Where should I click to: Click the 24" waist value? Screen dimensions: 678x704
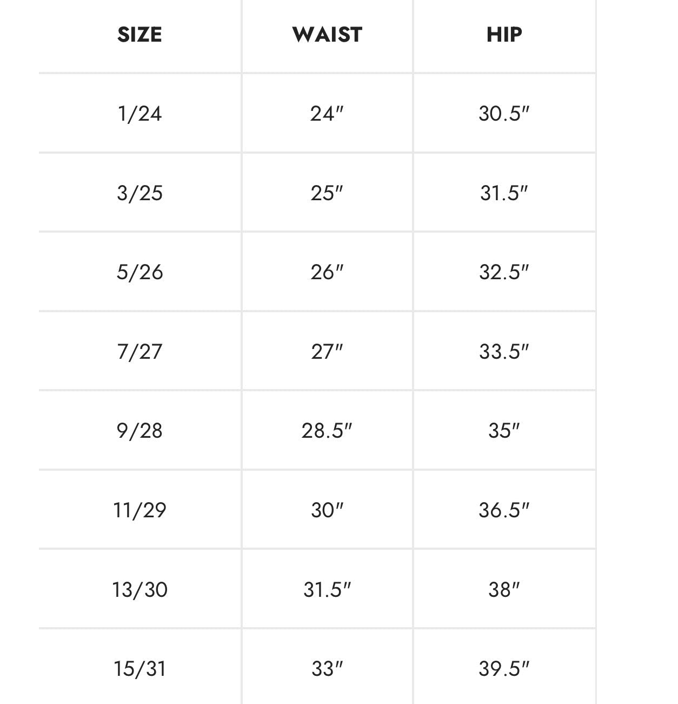pos(327,114)
